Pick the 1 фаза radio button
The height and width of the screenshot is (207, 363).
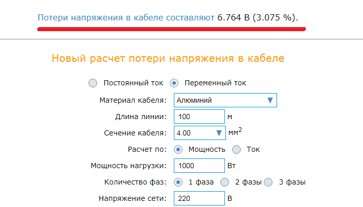[x=178, y=182]
